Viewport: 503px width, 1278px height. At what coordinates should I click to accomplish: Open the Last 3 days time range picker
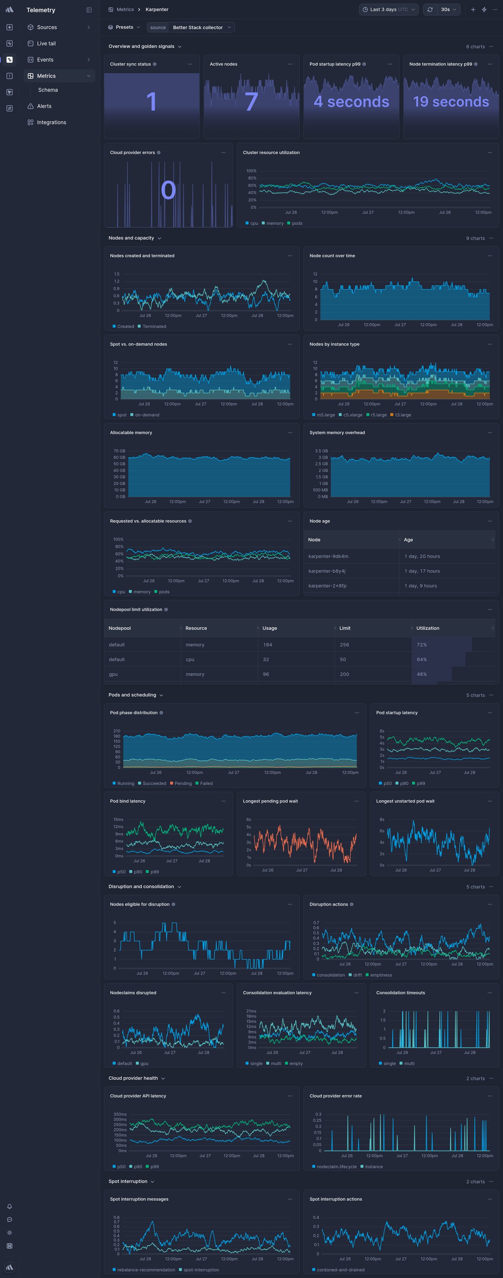[x=389, y=9]
